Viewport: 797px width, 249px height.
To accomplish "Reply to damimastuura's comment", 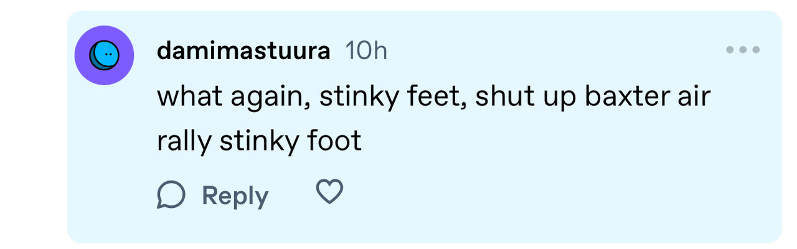I will (212, 195).
